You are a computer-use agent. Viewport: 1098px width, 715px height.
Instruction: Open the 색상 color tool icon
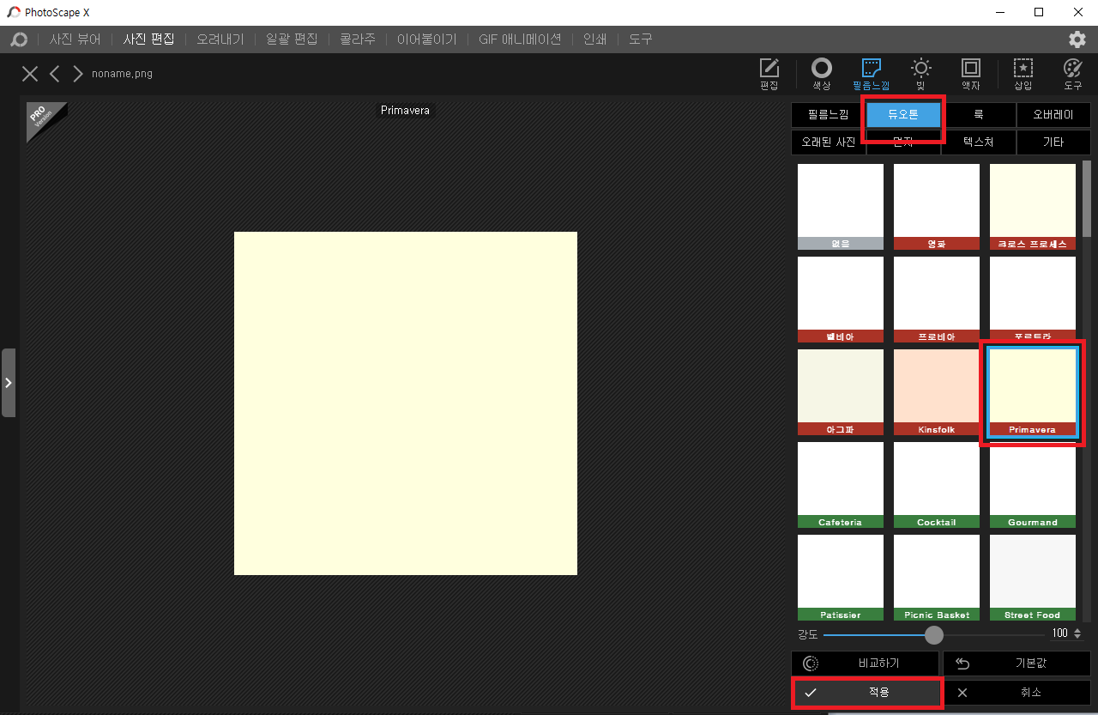822,74
